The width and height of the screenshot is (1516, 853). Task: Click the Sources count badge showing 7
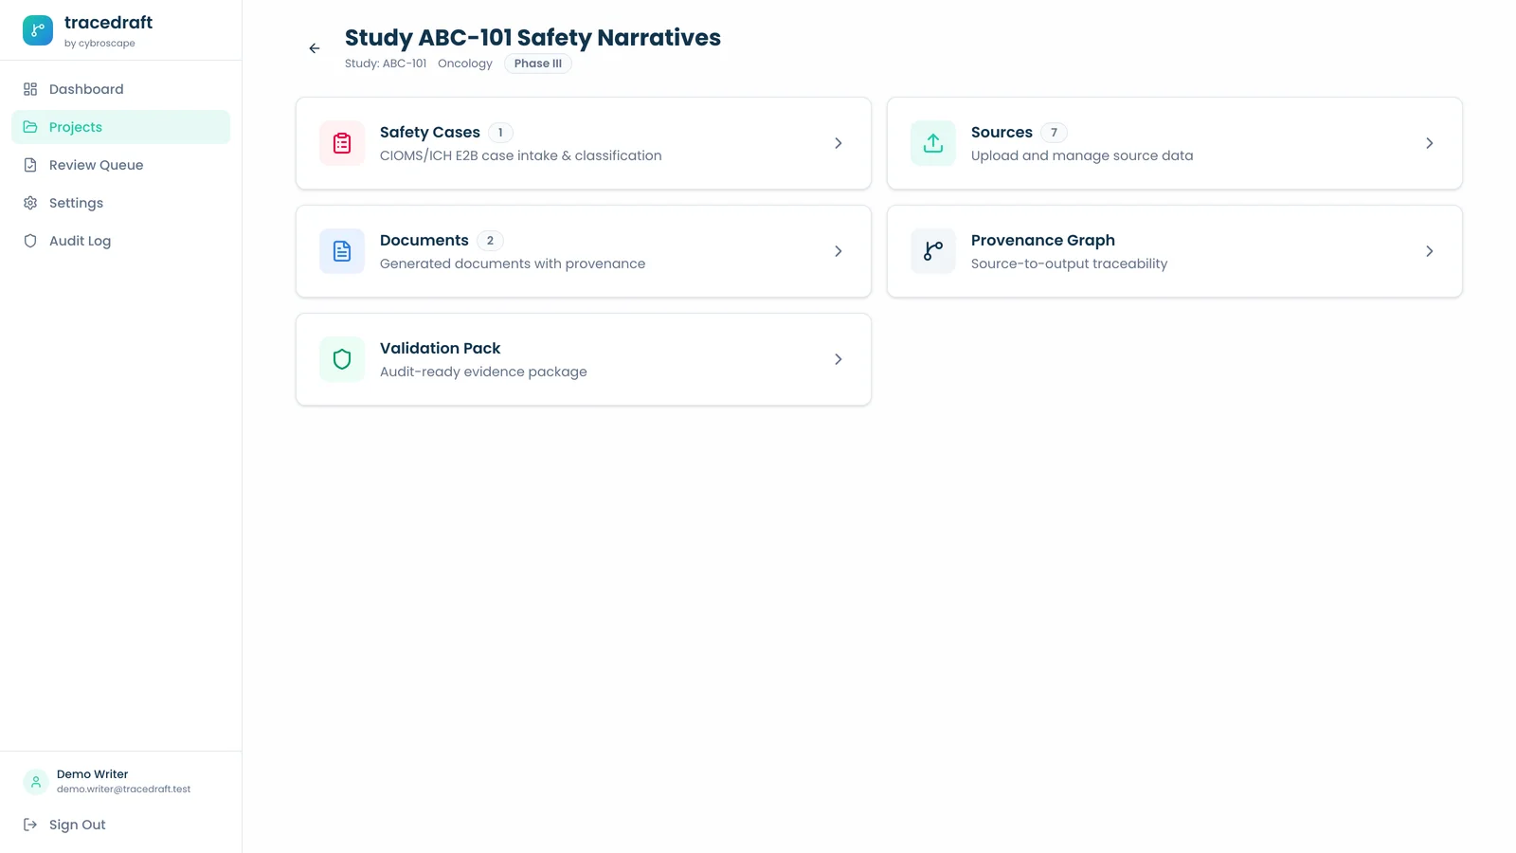(x=1054, y=133)
